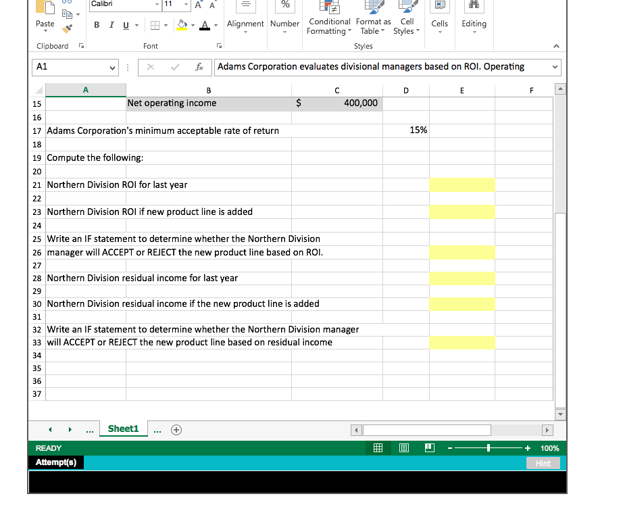This screenshot has height=511, width=623.
Task: Toggle bold formatting
Action: pos(96,24)
